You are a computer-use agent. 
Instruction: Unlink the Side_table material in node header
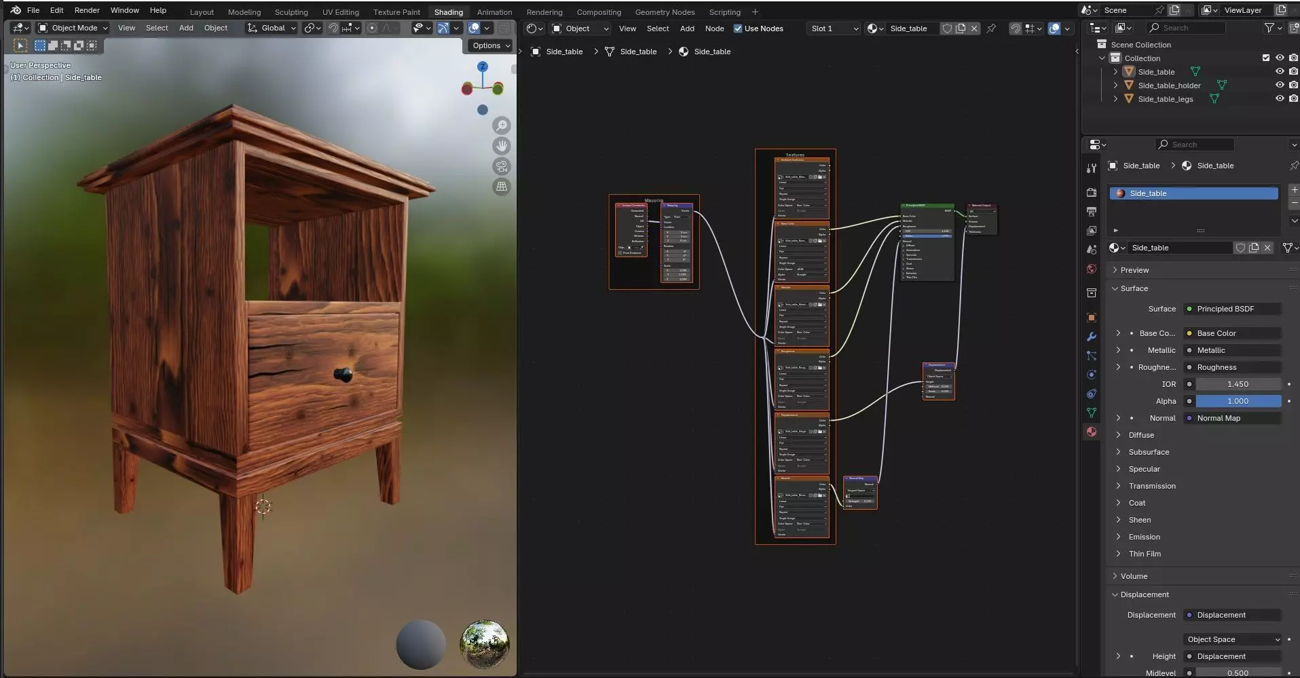(x=974, y=29)
